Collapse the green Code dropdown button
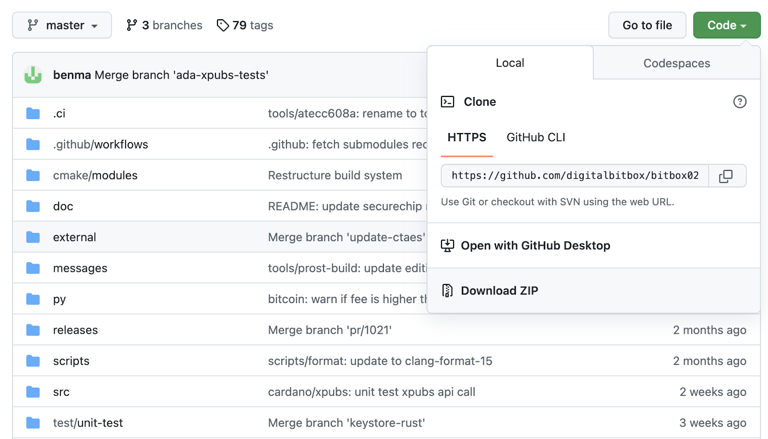This screenshot has width=768, height=439. [726, 25]
